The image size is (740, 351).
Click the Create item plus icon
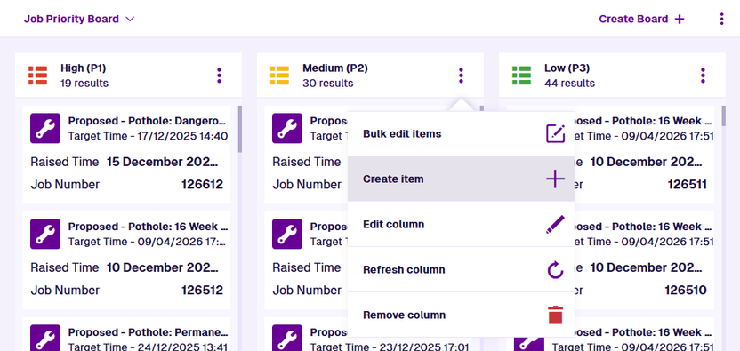point(556,179)
